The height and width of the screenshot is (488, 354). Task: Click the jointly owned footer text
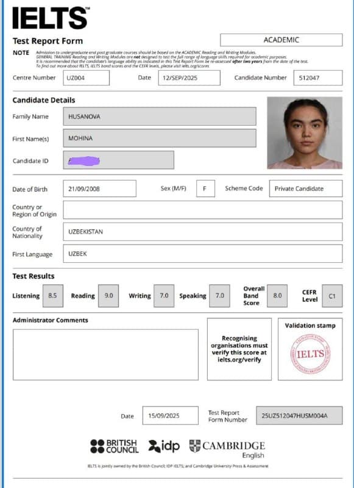point(177,466)
